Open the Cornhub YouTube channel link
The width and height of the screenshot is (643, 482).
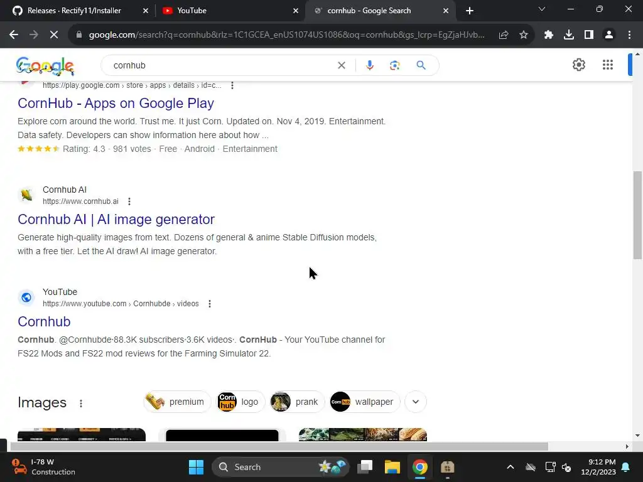point(44,322)
